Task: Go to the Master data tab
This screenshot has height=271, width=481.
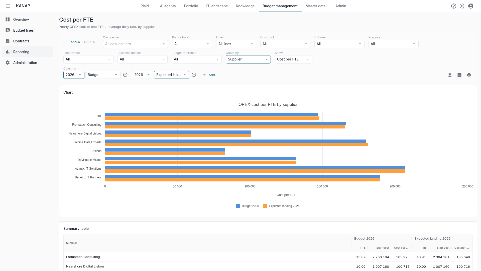Action: pos(315,6)
